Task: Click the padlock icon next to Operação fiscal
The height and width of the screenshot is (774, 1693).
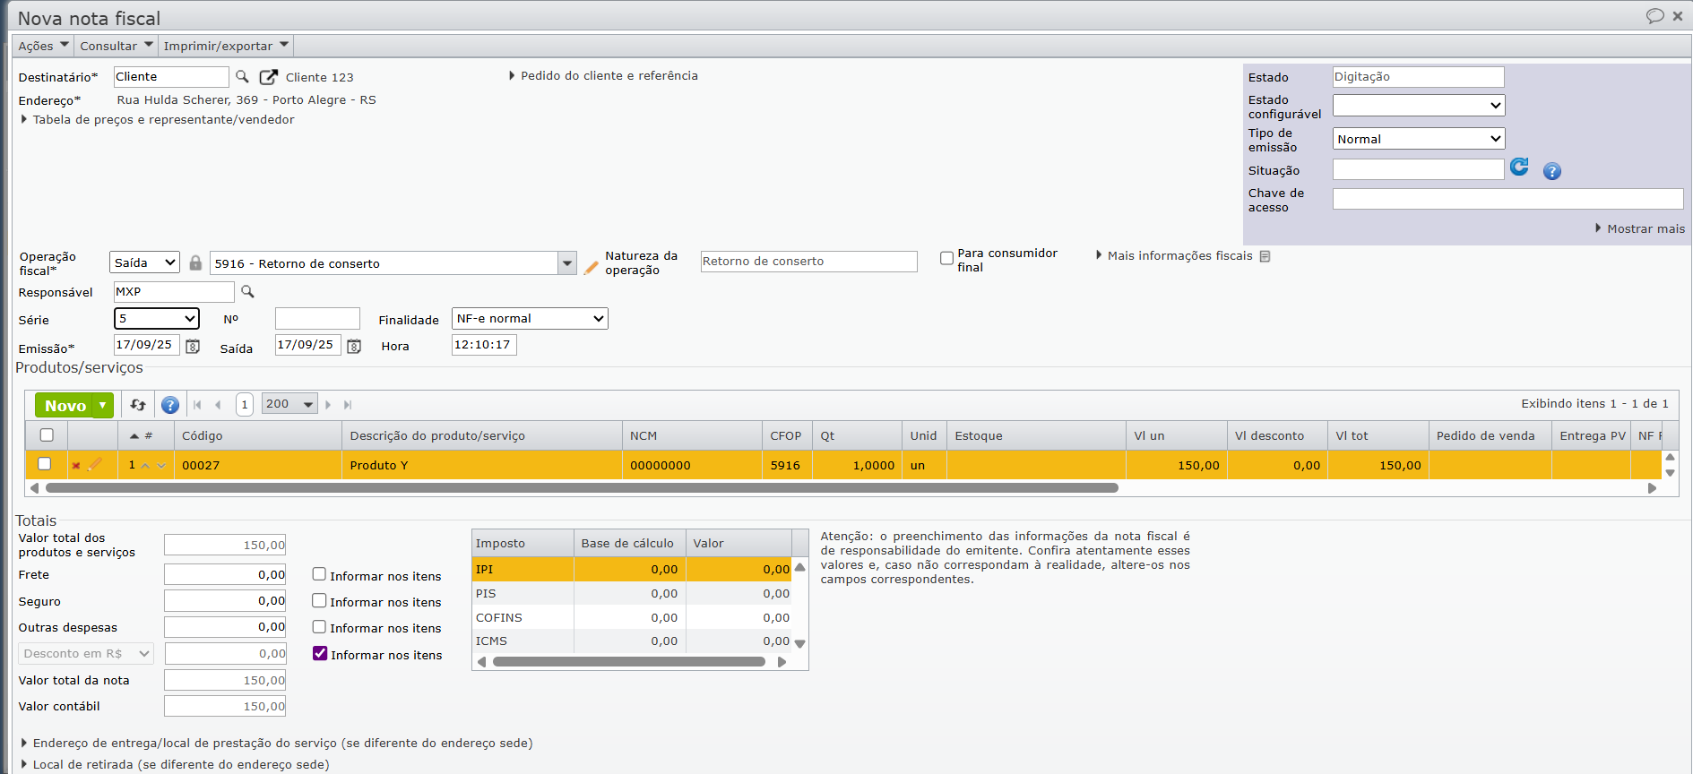Action: (195, 263)
